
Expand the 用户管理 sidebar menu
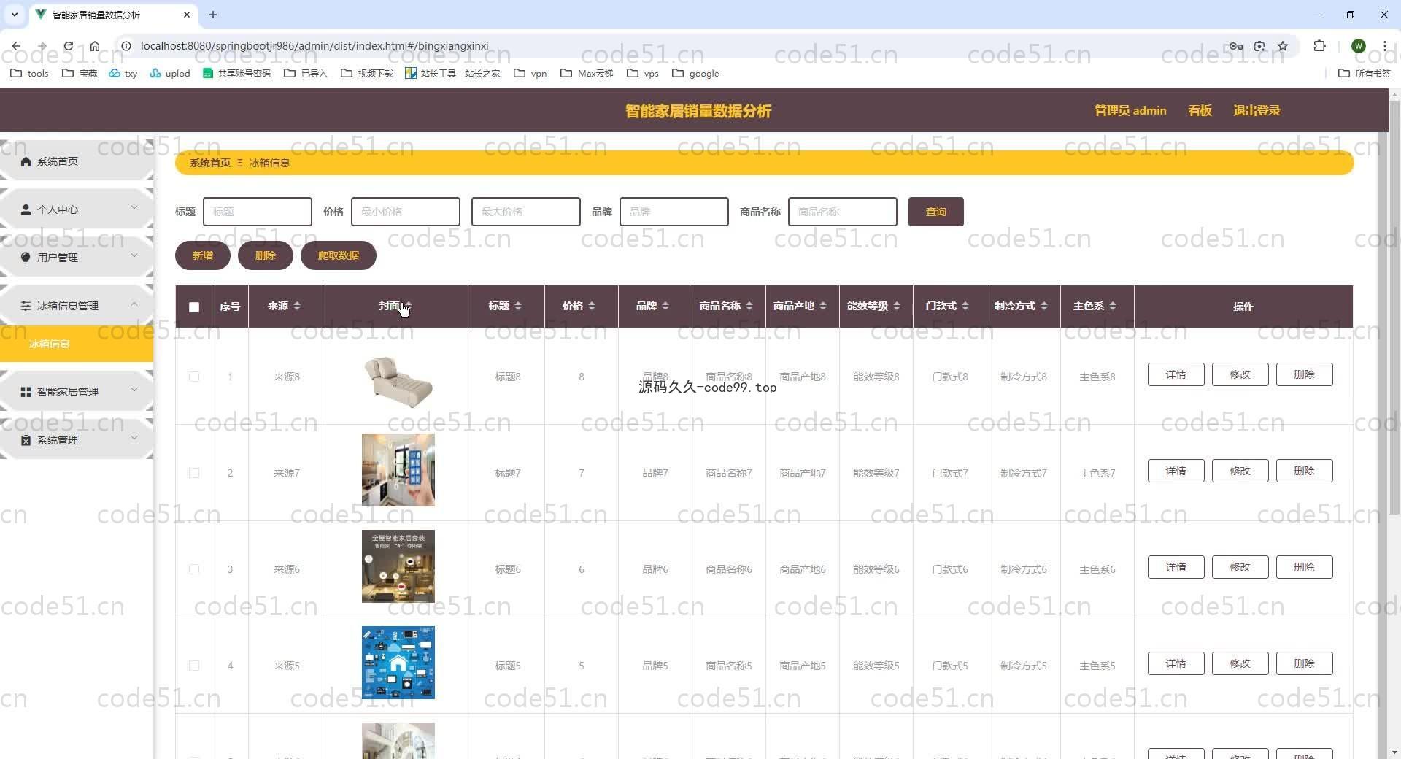[x=77, y=258]
